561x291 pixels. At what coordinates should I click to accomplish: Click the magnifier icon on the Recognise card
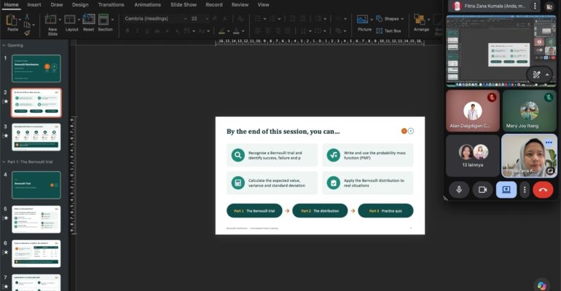[238, 155]
